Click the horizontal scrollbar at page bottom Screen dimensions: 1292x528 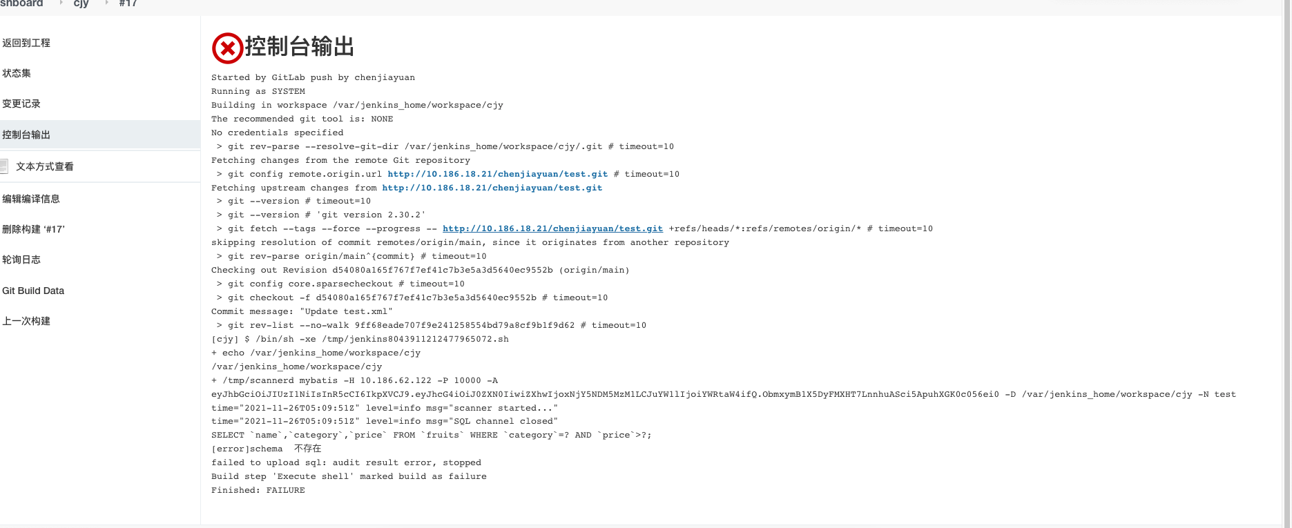coord(621,525)
